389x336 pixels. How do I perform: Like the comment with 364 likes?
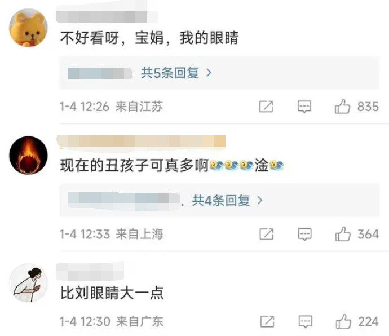pyautogui.click(x=343, y=234)
